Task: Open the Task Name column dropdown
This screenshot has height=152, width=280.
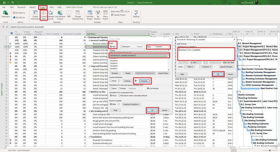Action: pos(149,34)
